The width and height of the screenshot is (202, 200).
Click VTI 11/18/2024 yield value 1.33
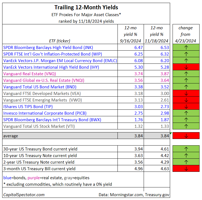[x=165, y=126]
